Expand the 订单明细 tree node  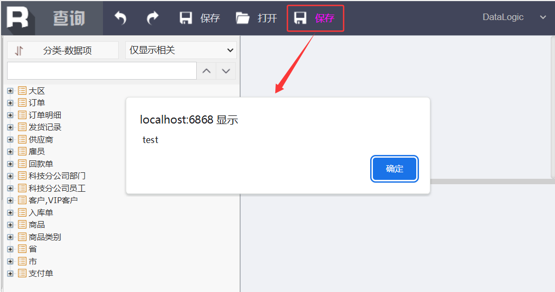pos(10,115)
